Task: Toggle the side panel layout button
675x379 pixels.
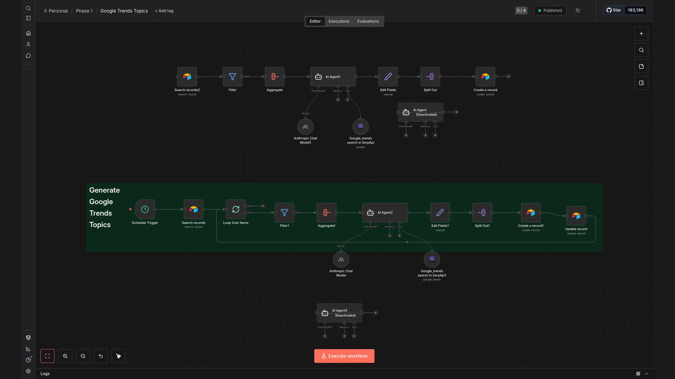Action: point(641,83)
